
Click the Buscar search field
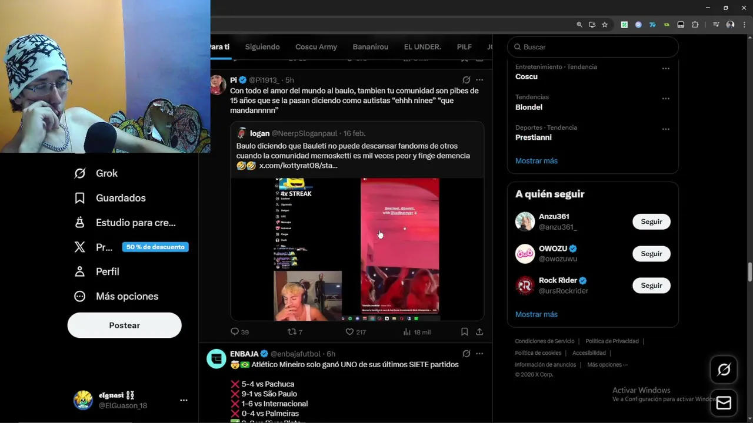[x=593, y=47]
